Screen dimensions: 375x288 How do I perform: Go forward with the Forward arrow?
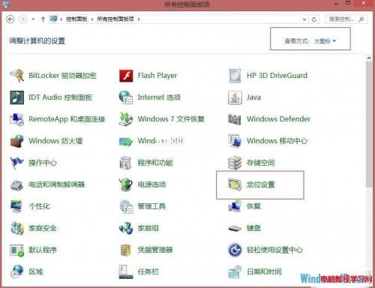coord(22,19)
